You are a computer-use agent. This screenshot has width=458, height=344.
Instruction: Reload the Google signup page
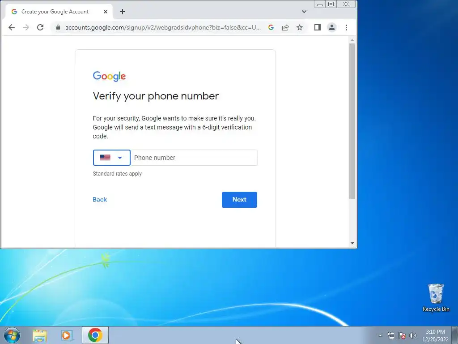(x=40, y=27)
